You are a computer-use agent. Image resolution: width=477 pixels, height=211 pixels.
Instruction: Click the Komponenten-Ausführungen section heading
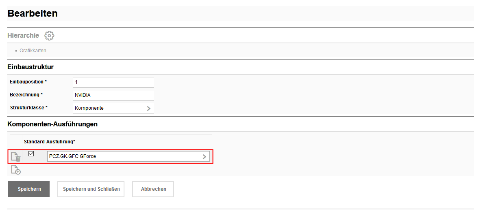52,124
